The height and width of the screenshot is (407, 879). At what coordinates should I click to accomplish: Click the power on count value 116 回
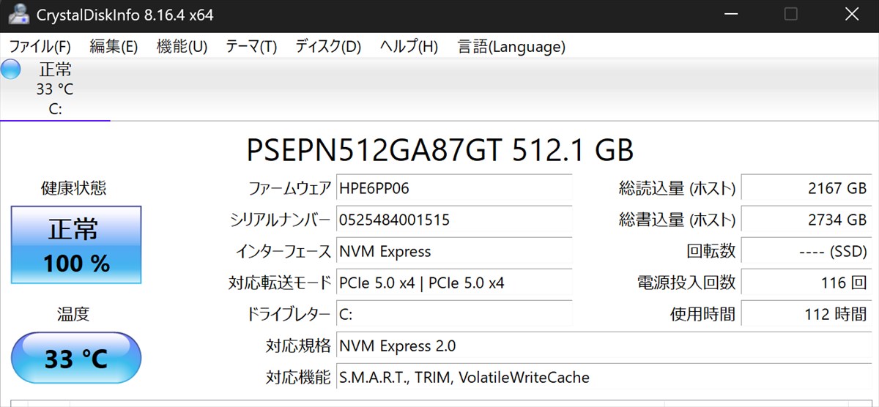coord(807,283)
